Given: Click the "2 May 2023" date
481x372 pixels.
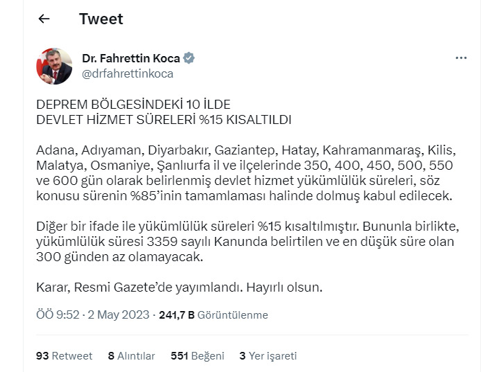Looking at the screenshot, I should [119, 315].
